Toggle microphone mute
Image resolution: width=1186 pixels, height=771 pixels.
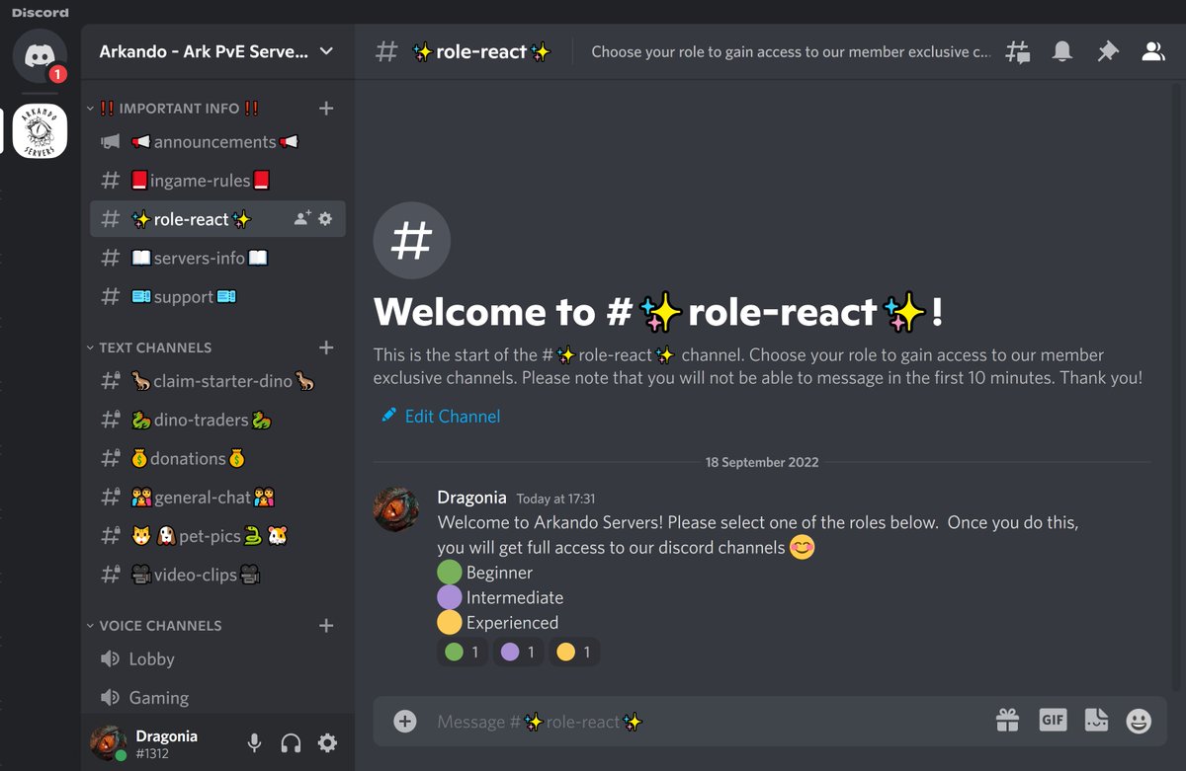tap(254, 743)
